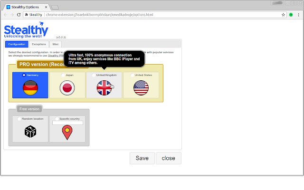Bookmark page with the star icon

pyautogui.click(x=283, y=15)
